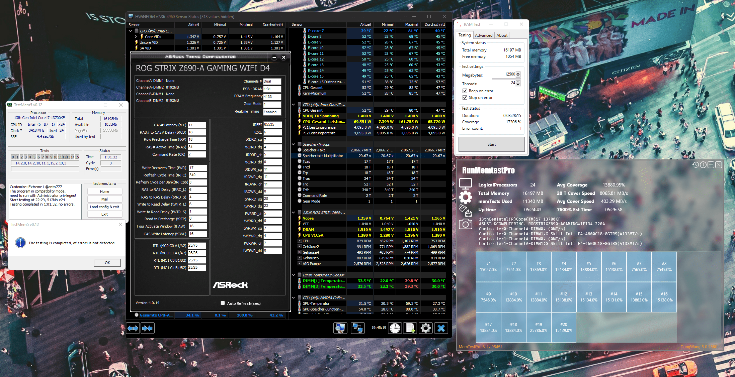Screen dimensions: 735x377
Task: Click the DRAM voltage lightning icon
Action: point(300,230)
